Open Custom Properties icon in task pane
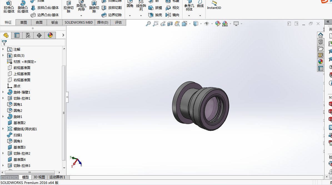This screenshot has width=332, height=185. pos(321,68)
